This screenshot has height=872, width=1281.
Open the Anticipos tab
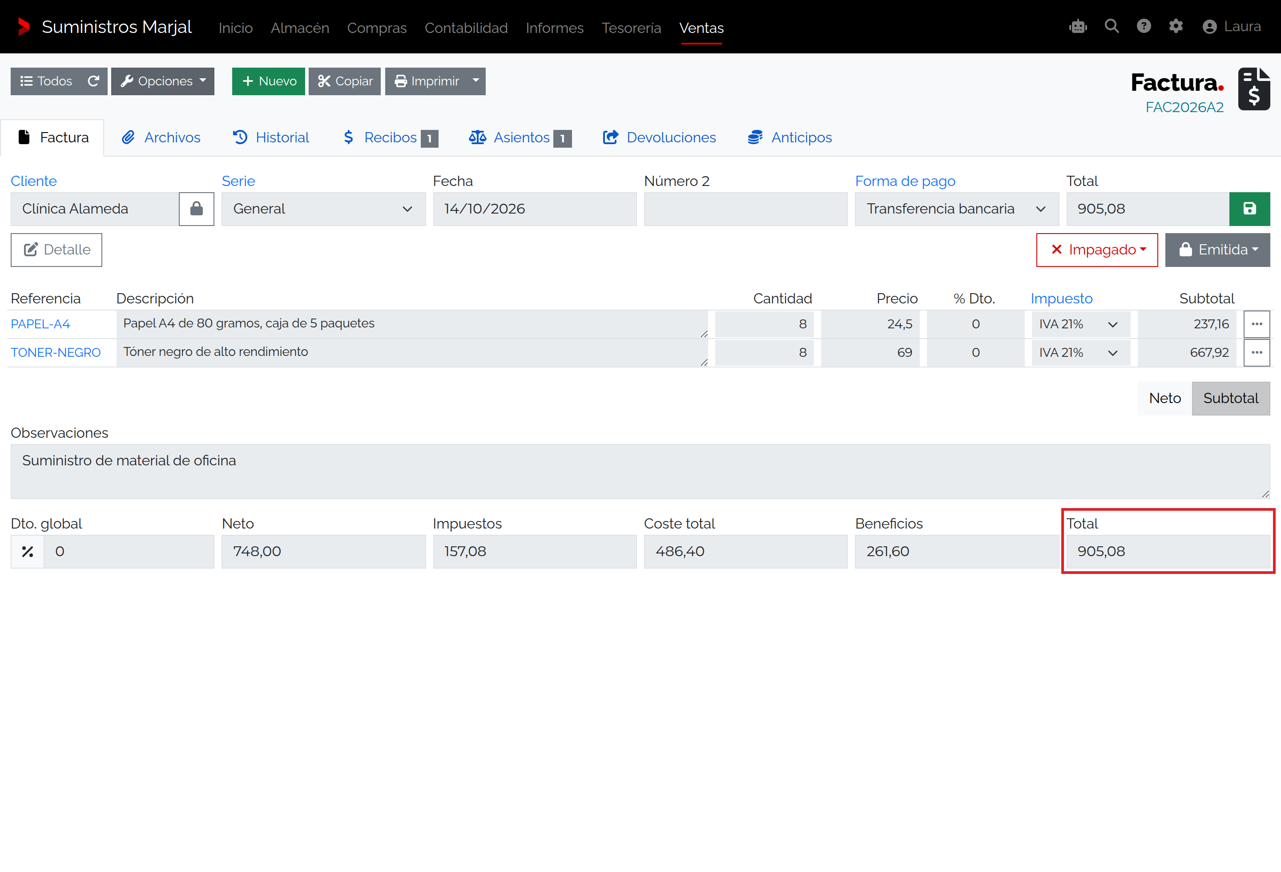(x=790, y=137)
